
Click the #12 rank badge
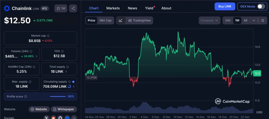point(45,8)
